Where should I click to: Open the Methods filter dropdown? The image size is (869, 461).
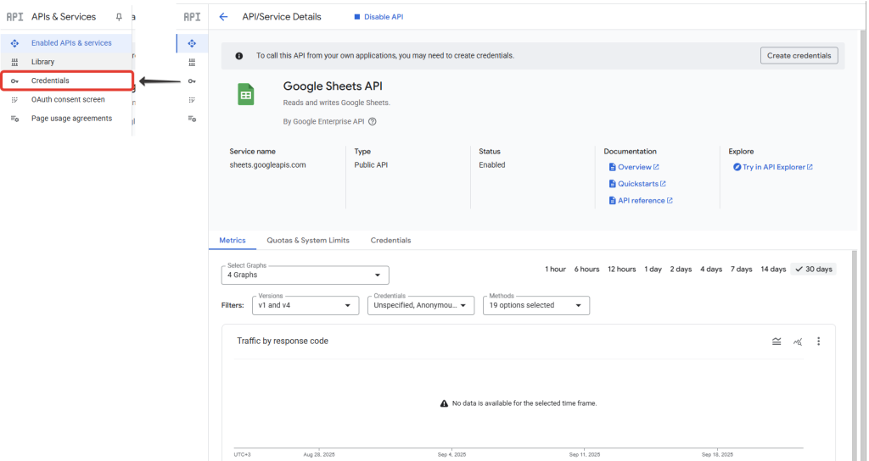coord(535,305)
